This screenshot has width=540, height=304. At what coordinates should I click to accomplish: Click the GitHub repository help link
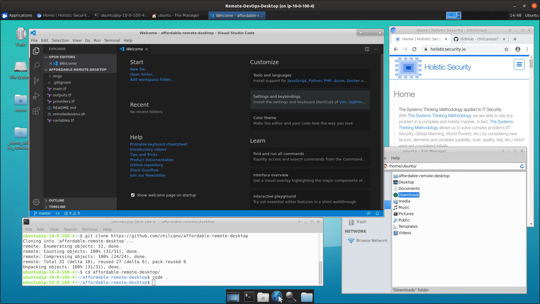pos(146,165)
